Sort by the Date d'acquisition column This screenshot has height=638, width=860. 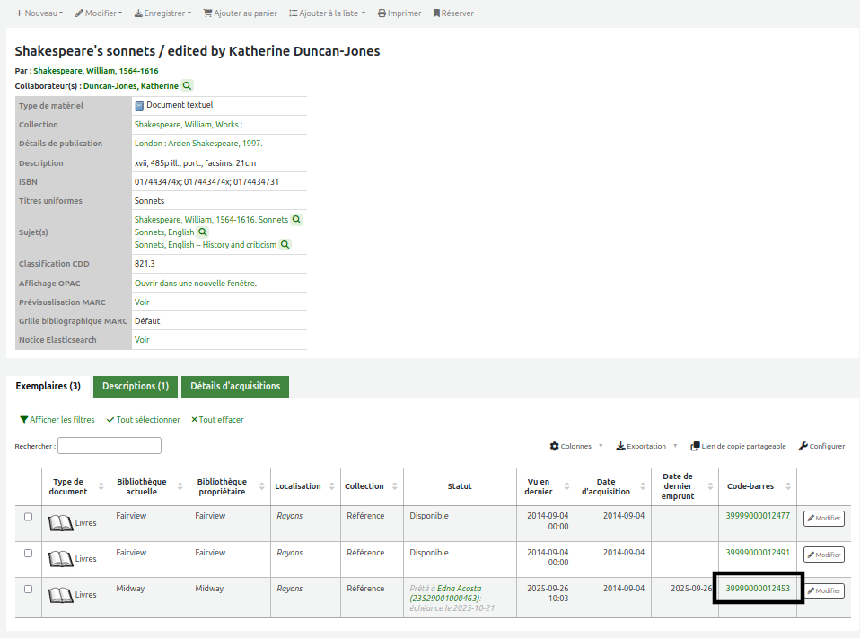(x=613, y=486)
